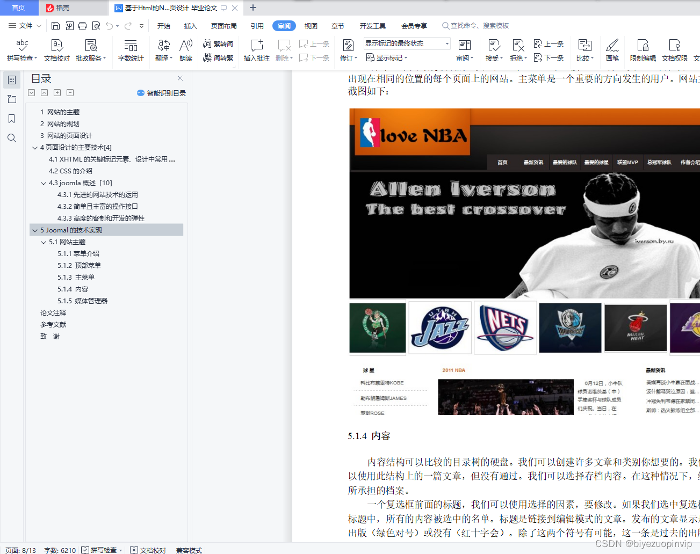Switch to 开发工具 ribbon tab
Viewport: 700px width, 554px height.
373,26
